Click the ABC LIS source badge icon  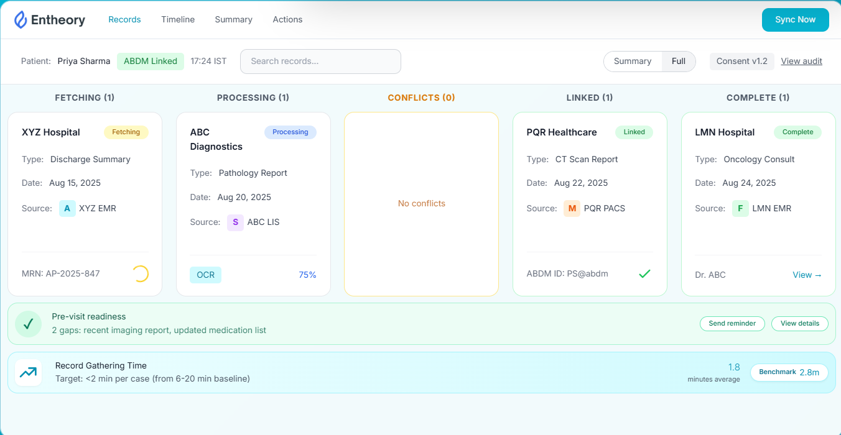tap(235, 222)
